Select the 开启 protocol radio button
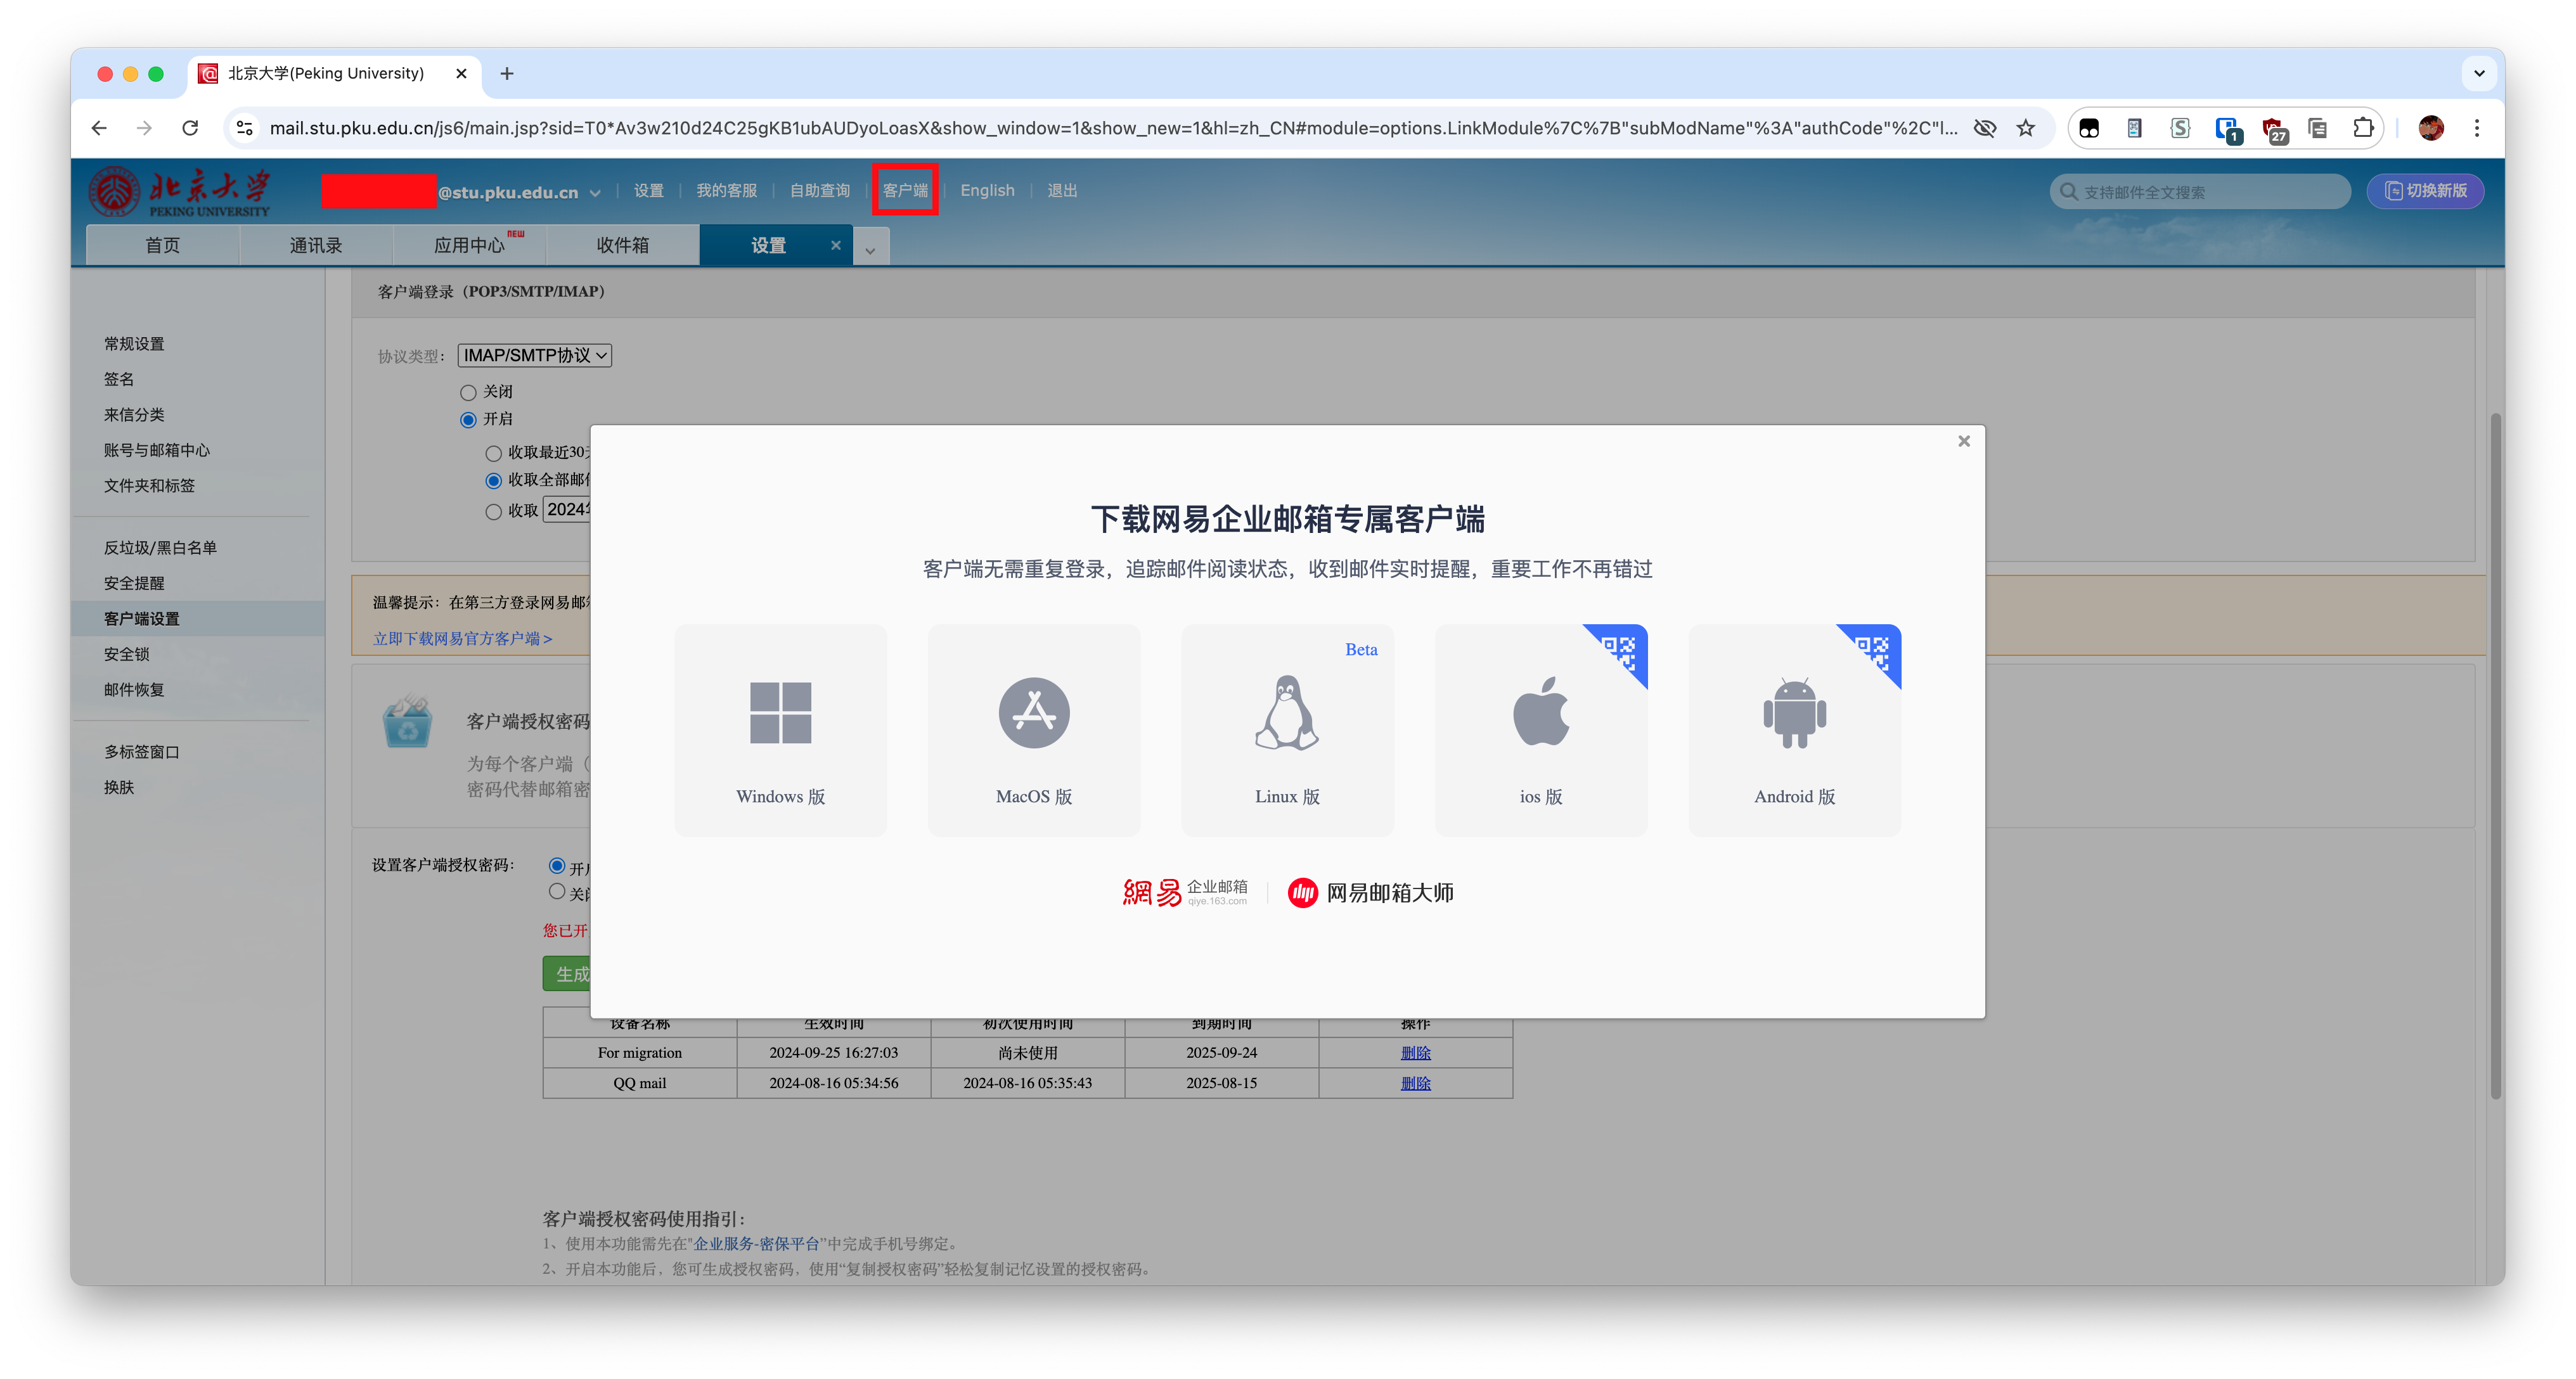 (x=468, y=420)
